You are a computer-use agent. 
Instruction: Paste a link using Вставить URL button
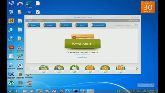click(x=98, y=25)
